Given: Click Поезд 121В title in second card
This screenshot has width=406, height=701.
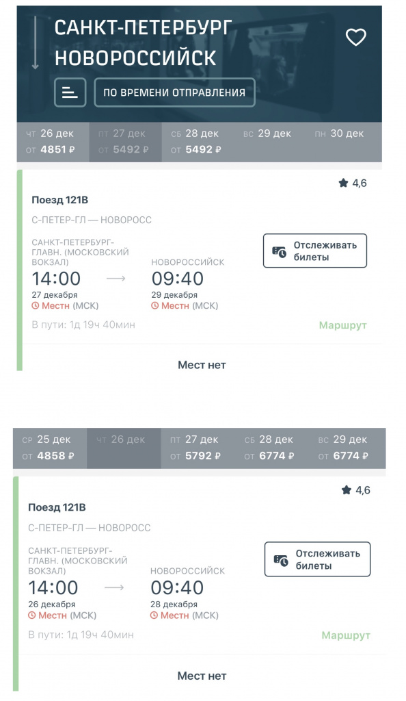Looking at the screenshot, I should pyautogui.click(x=57, y=507).
